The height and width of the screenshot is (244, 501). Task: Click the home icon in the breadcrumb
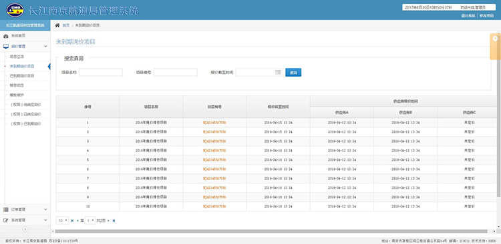coord(57,25)
